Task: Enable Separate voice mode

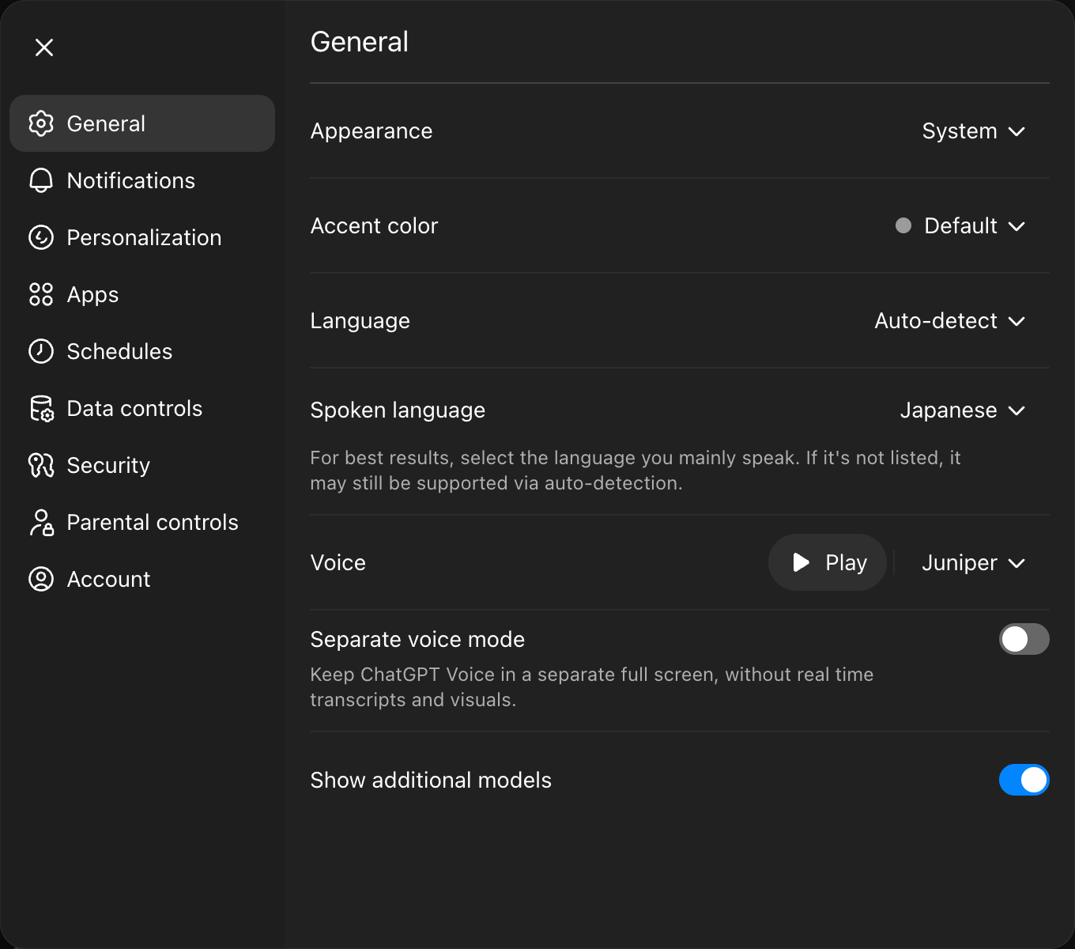Action: tap(1024, 639)
